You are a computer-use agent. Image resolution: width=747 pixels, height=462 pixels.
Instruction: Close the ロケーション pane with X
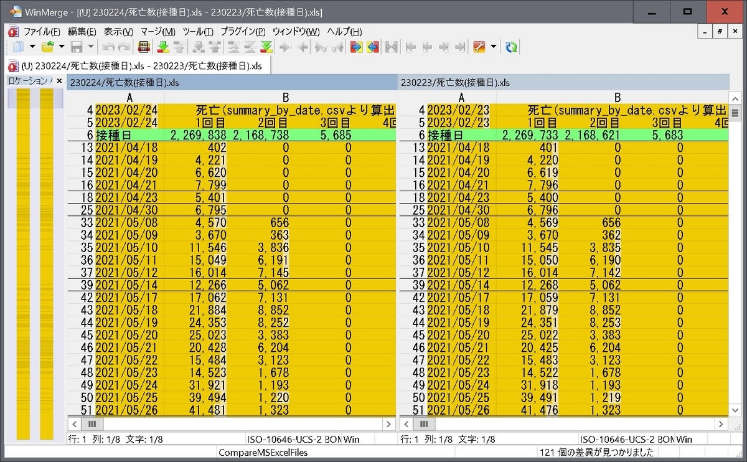[59, 81]
